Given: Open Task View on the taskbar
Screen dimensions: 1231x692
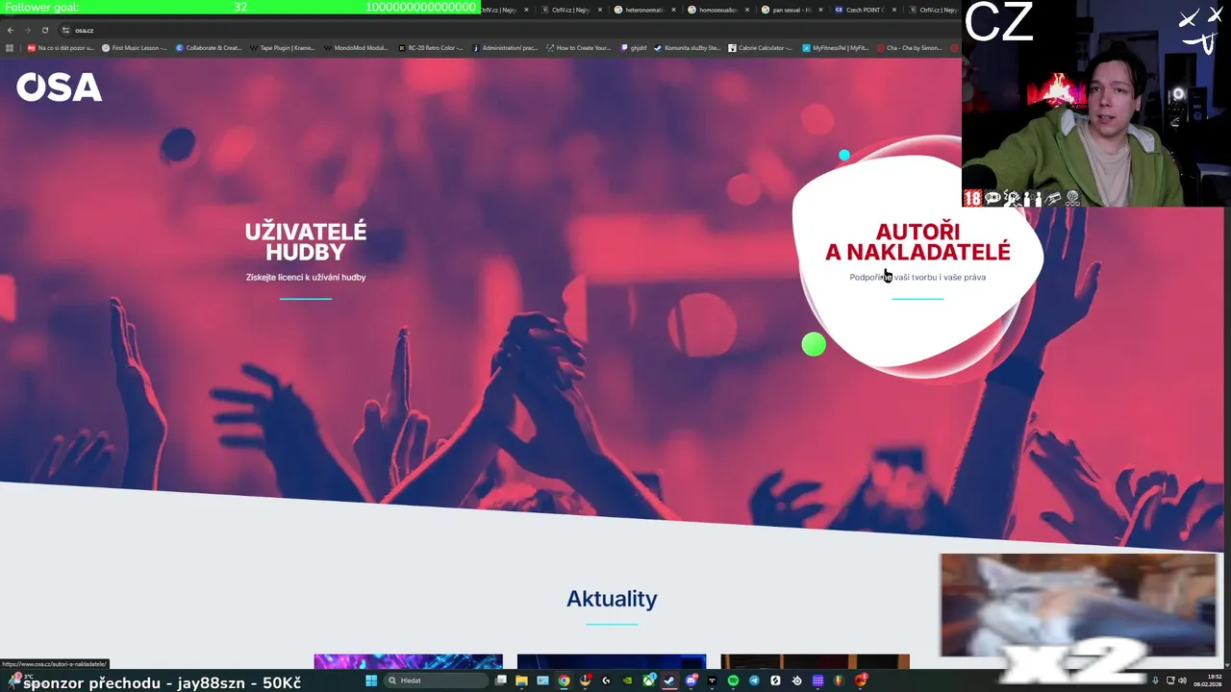Looking at the screenshot, I should (x=501, y=680).
